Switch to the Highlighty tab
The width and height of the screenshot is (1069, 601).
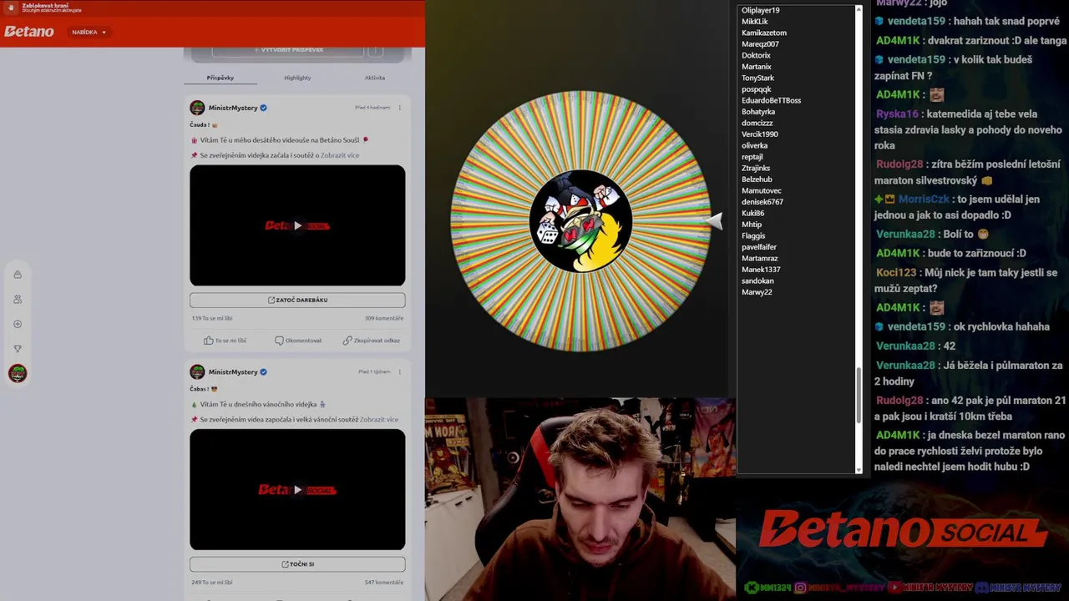297,78
